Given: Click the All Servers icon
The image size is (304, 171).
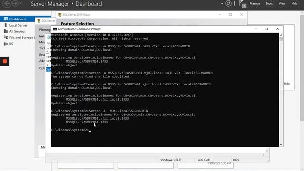Looking at the screenshot, I should pyautogui.click(x=6, y=31).
